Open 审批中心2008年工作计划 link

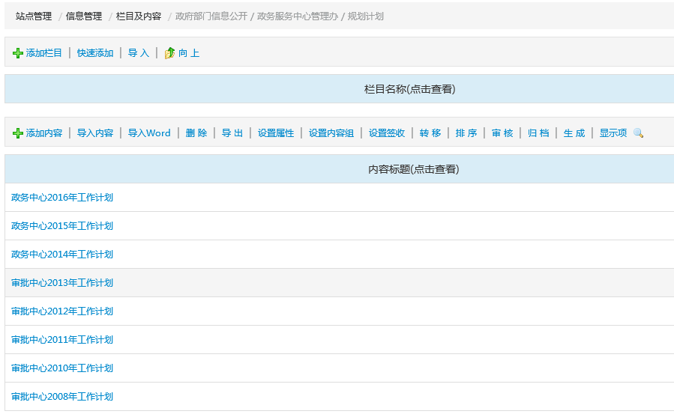(x=62, y=397)
